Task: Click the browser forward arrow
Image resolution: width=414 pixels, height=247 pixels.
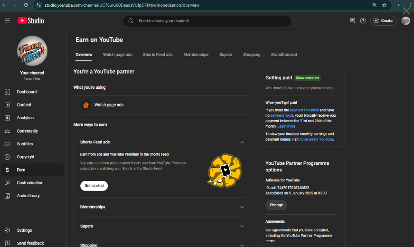Action: [x=15, y=5]
